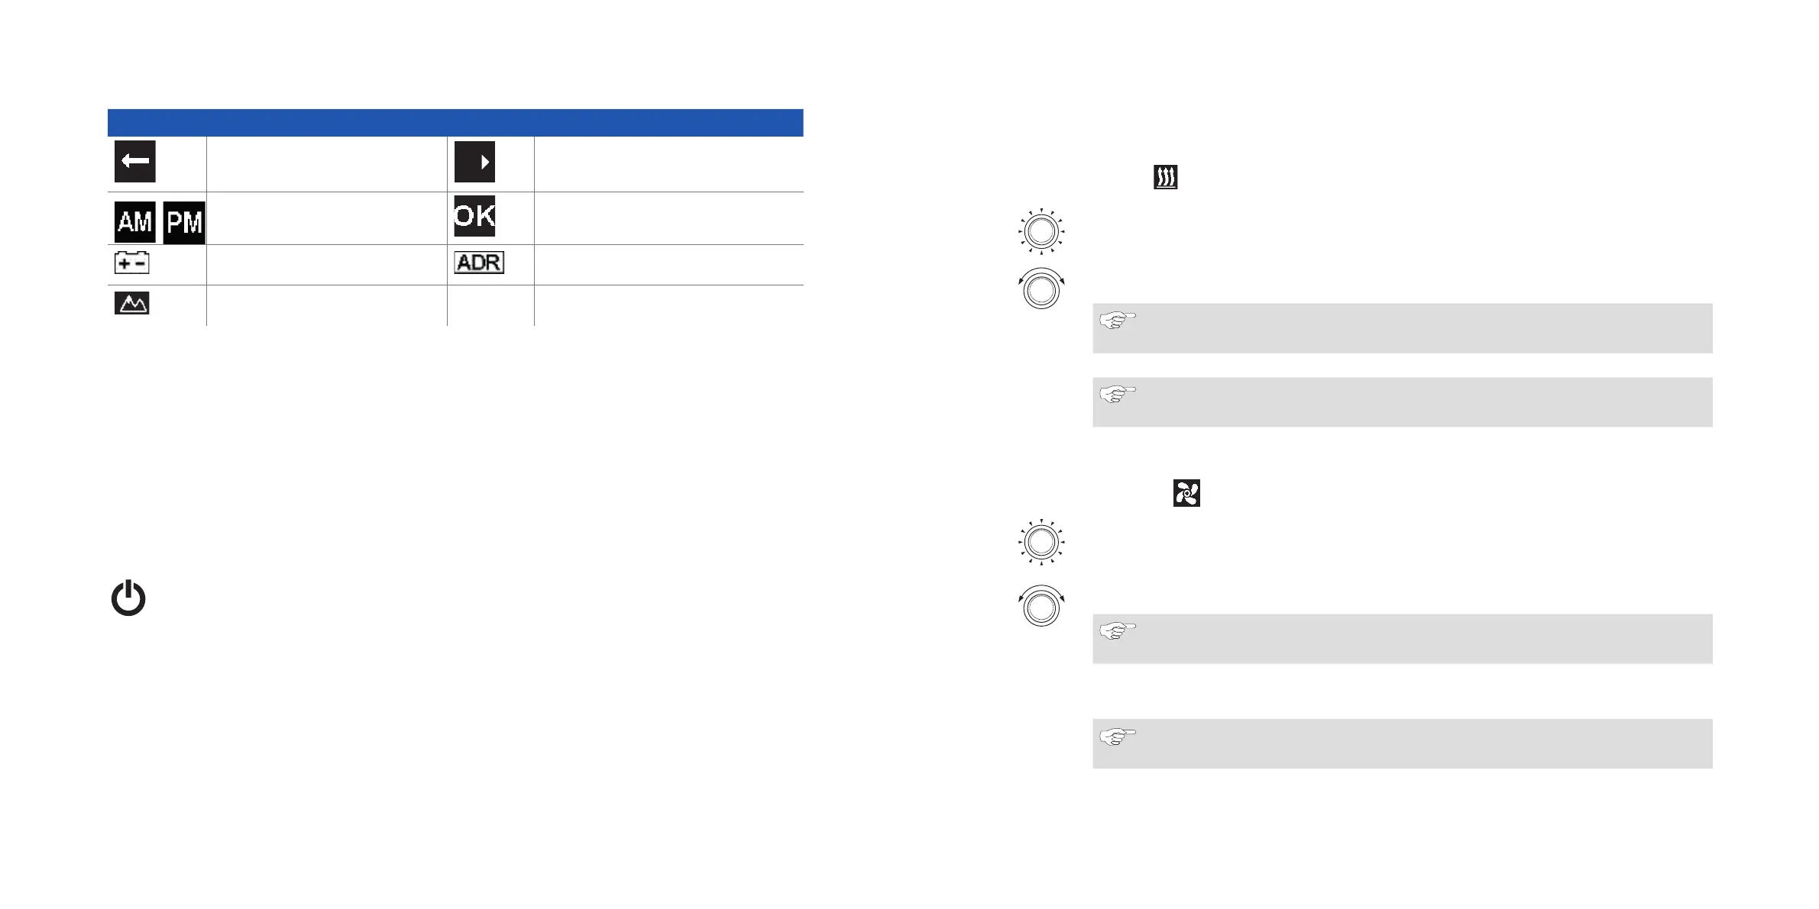Click the pointing hand in the last note box
1819x909 pixels.
pos(1118,736)
